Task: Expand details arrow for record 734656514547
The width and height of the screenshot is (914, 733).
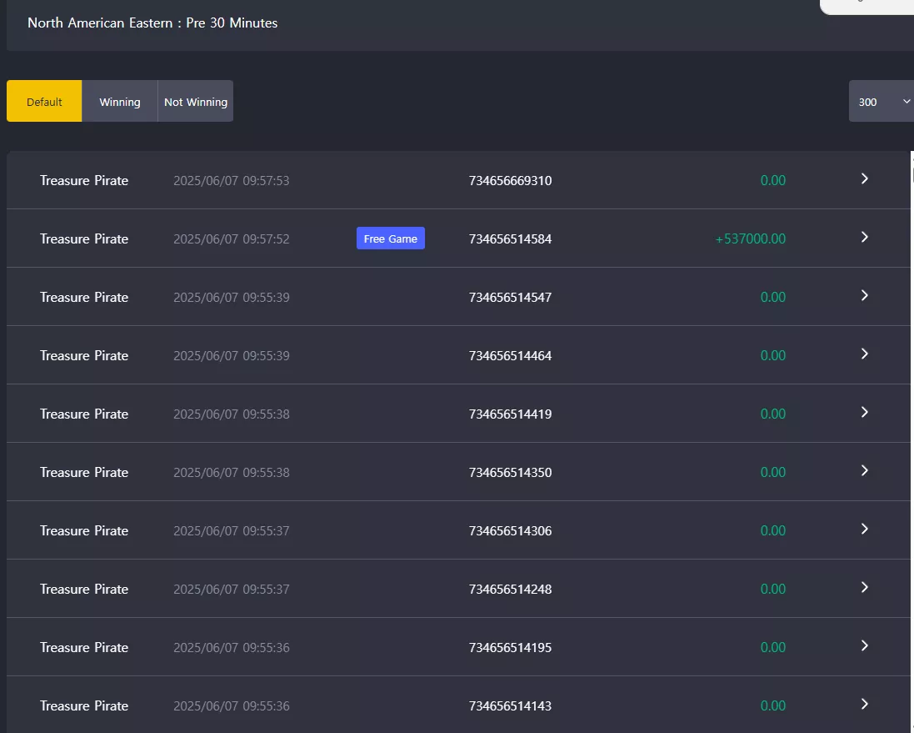Action: click(865, 295)
